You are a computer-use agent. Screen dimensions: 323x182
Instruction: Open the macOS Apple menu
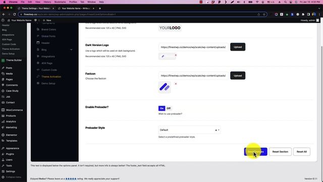(x=5, y=2)
